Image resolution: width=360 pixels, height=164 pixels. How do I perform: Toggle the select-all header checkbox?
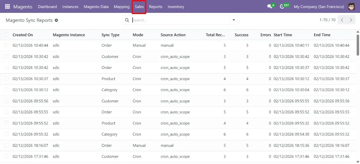pos(7,35)
